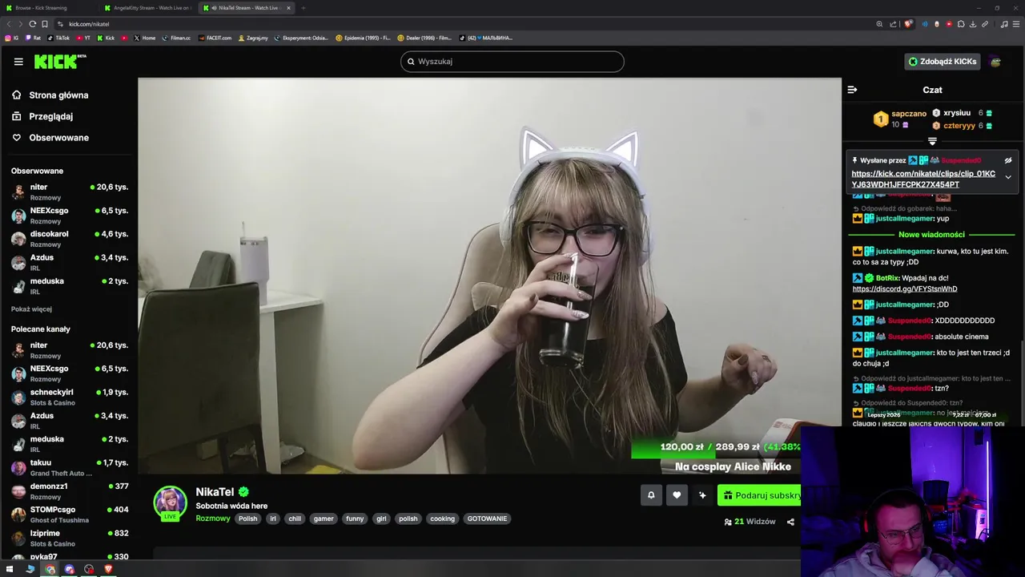Click BotRix username in chat
The height and width of the screenshot is (577, 1025).
point(887,278)
